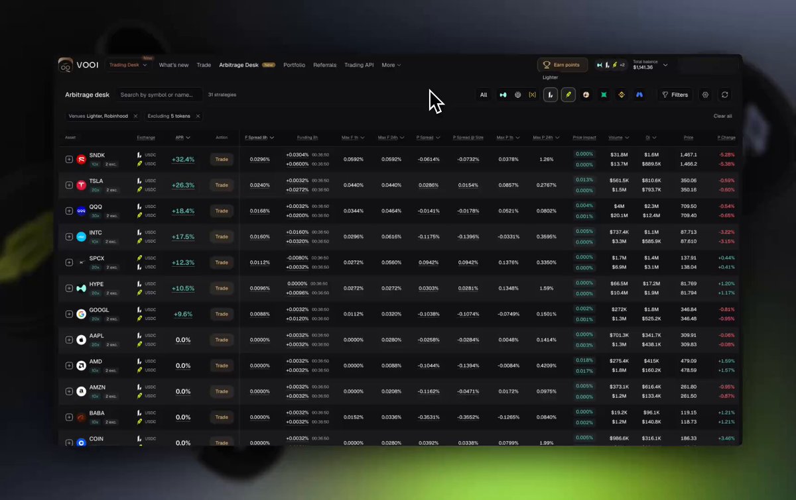Open the Trade navigation tab
The image size is (796, 500).
pos(204,65)
